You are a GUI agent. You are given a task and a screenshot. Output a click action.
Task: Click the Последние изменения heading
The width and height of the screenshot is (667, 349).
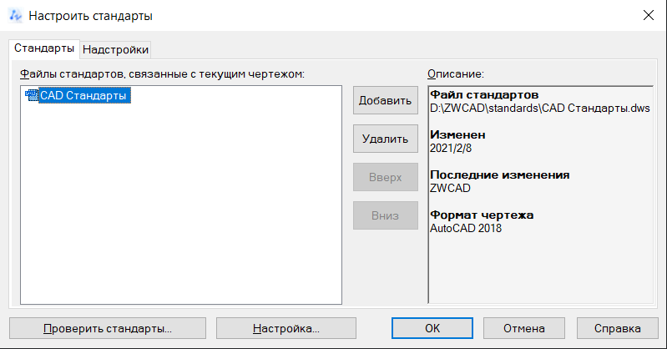coord(499,175)
